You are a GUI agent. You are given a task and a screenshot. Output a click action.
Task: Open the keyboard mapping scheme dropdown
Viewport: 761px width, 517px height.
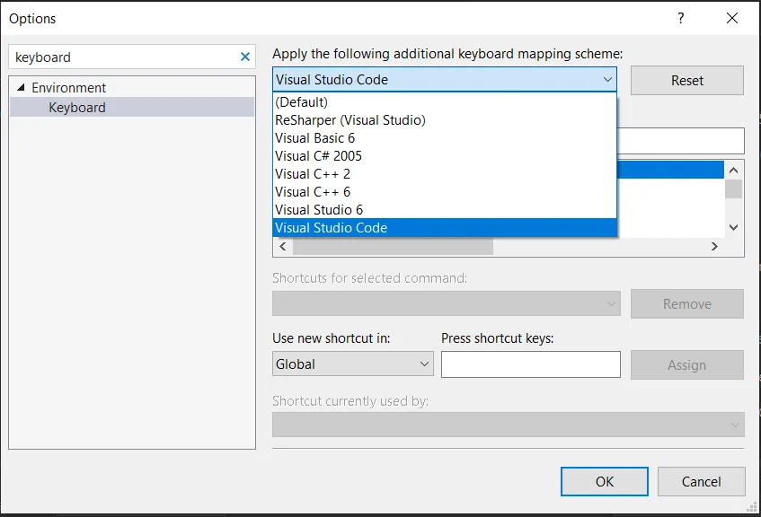[x=609, y=79]
